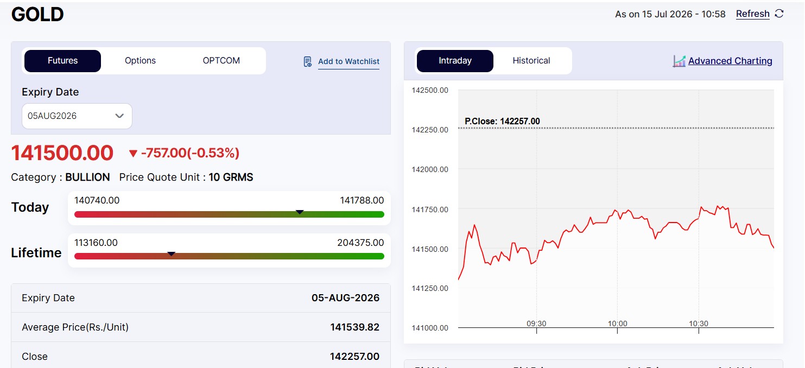Switch to the Options tab

140,61
